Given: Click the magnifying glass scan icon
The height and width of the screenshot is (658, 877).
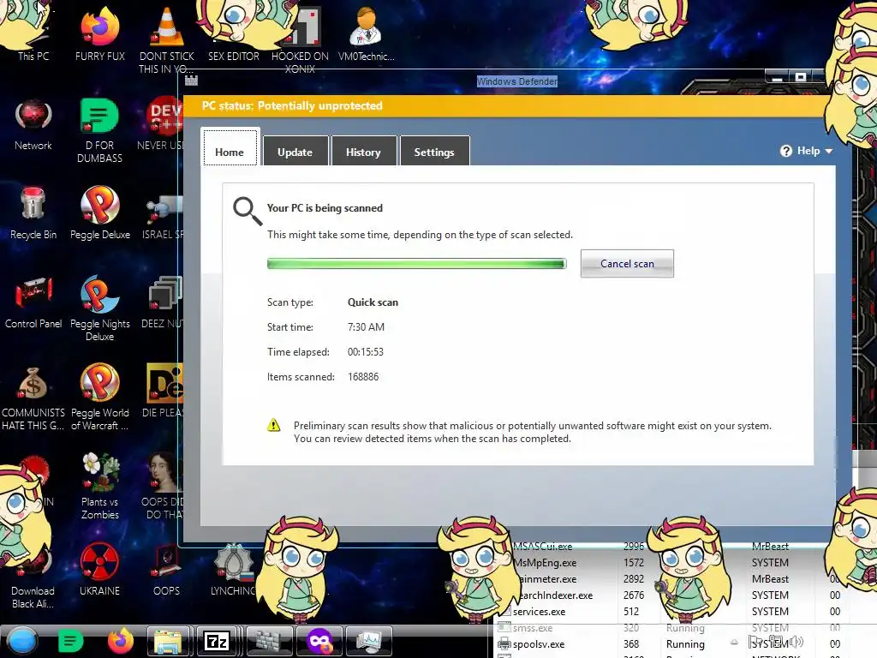Looking at the screenshot, I should pyautogui.click(x=248, y=211).
